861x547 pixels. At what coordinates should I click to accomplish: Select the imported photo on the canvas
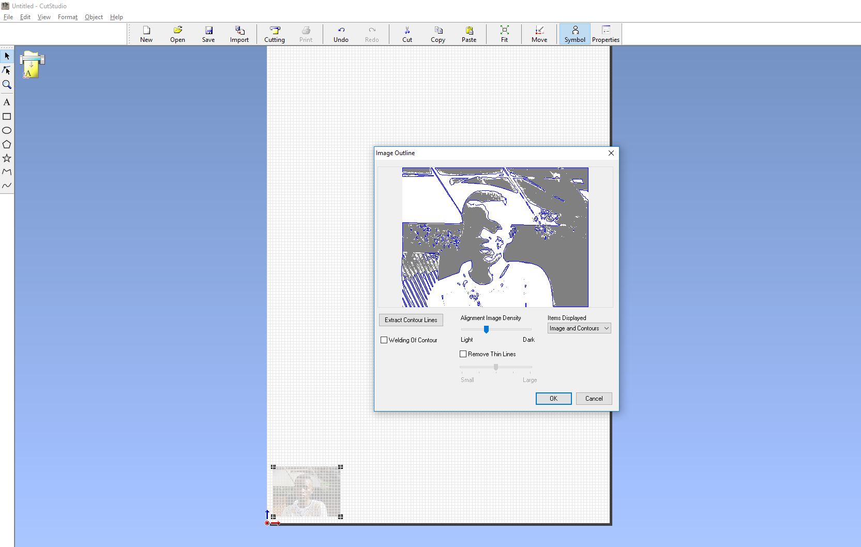coord(307,492)
